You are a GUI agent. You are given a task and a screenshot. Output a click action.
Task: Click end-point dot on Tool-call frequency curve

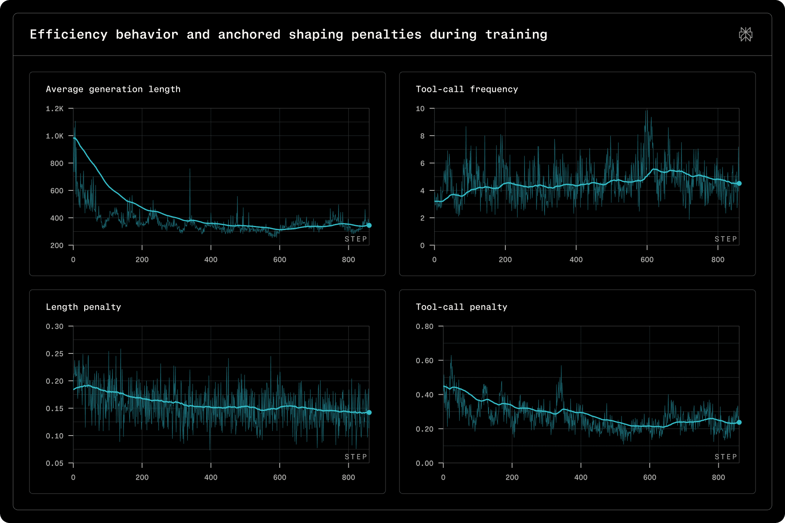[739, 183]
